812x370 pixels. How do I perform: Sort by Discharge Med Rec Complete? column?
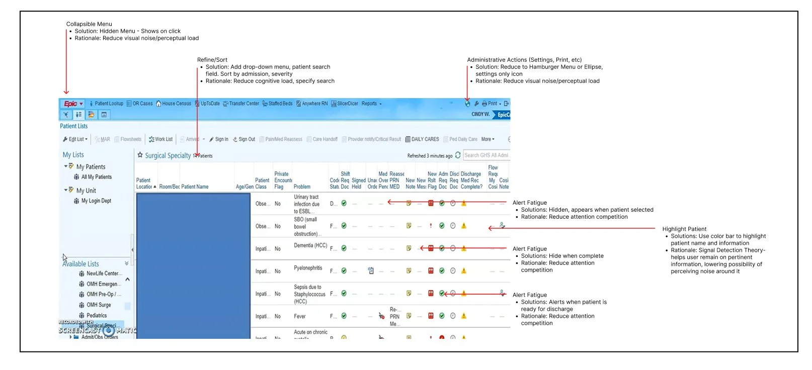tap(471, 180)
